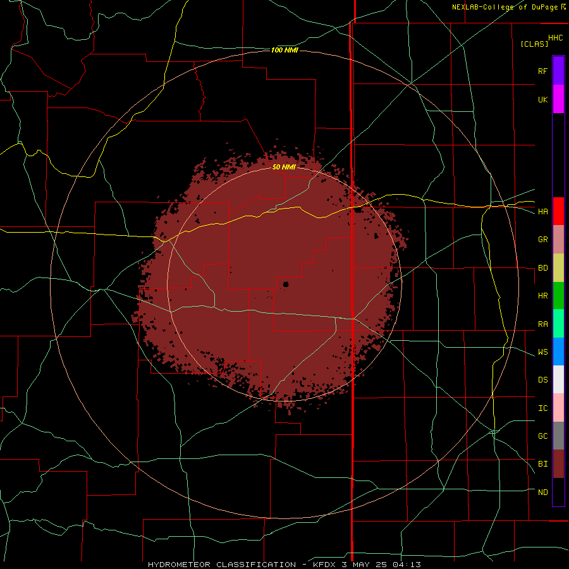
Task: Click the GR legend label
Action: point(542,240)
